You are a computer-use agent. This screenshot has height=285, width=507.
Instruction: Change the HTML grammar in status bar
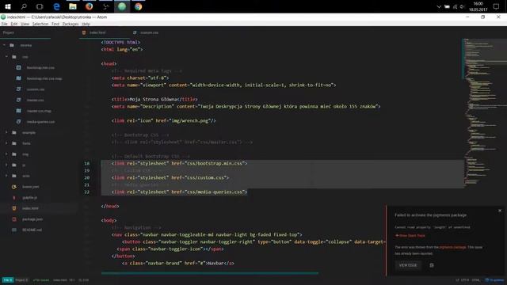[476, 279]
